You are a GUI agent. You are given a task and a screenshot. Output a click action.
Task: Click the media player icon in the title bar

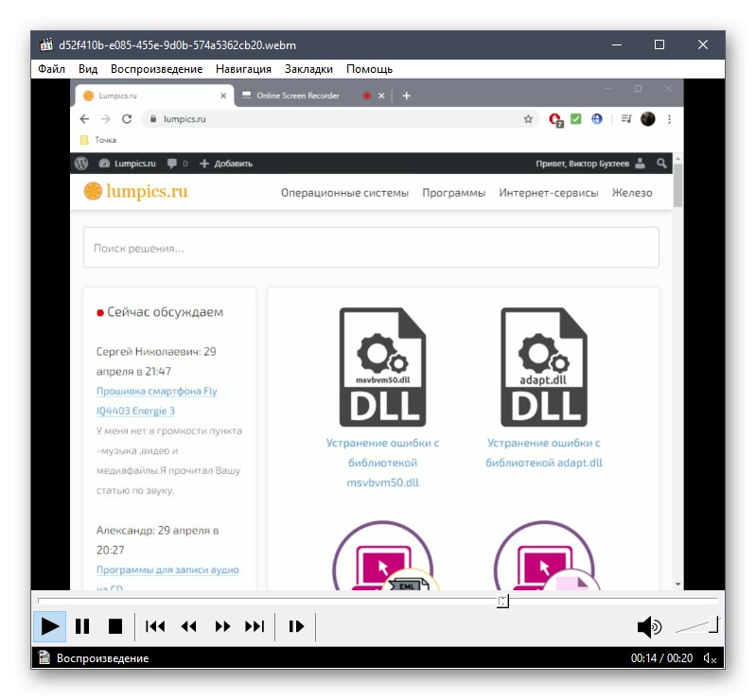[46, 44]
